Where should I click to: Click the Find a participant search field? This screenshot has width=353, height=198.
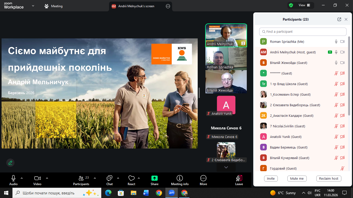click(303, 32)
